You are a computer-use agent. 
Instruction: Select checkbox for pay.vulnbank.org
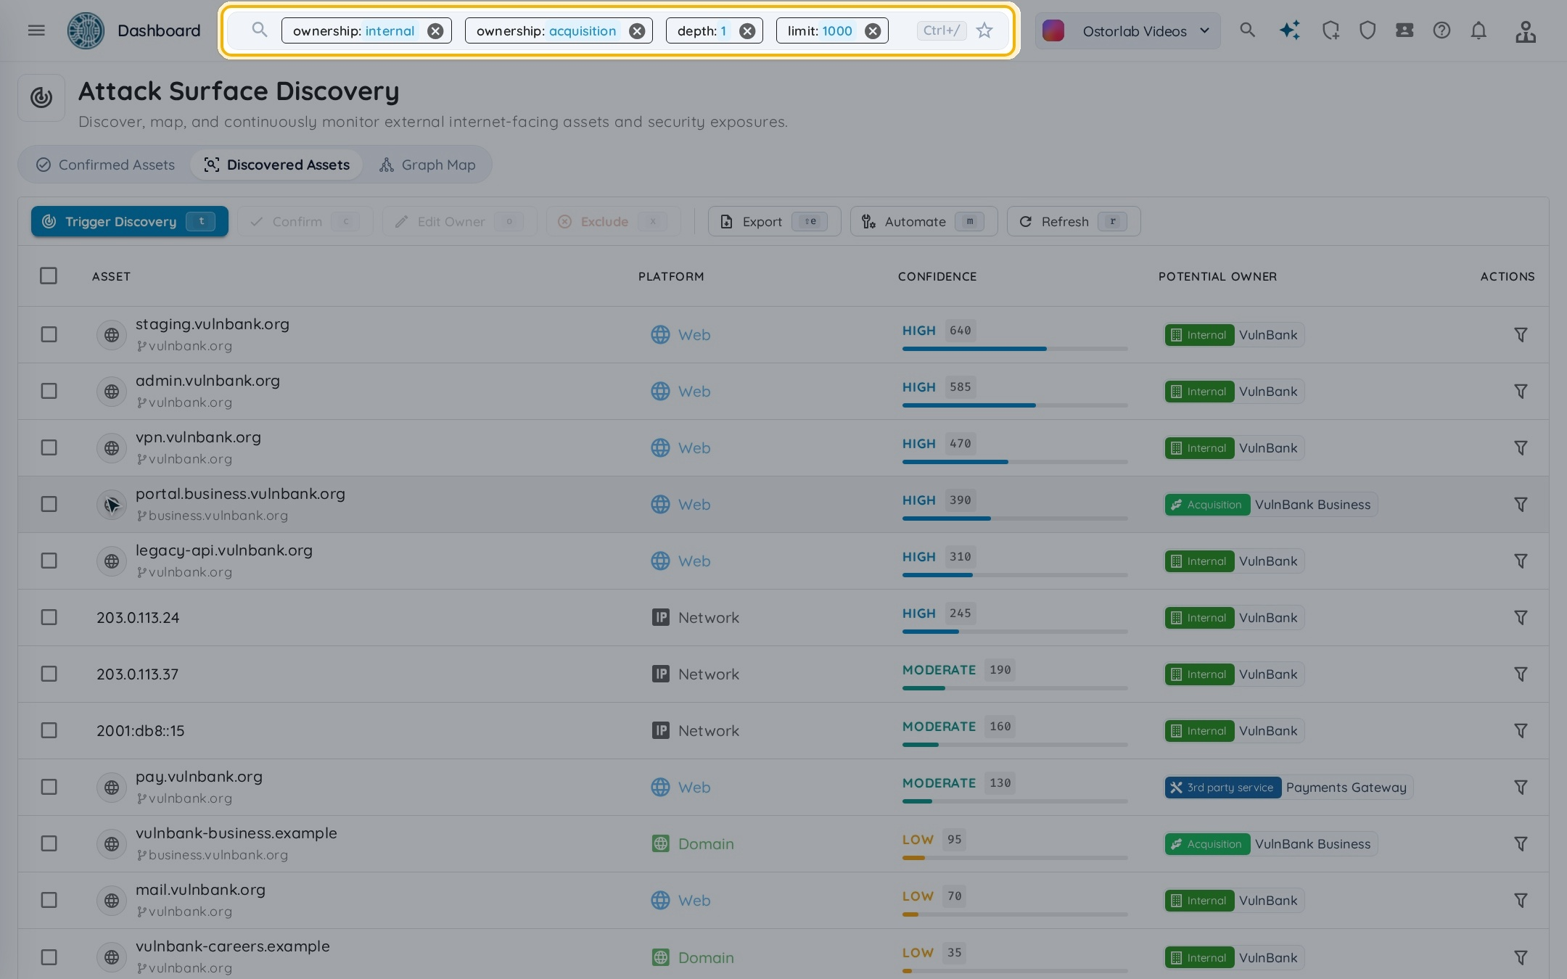click(x=49, y=787)
